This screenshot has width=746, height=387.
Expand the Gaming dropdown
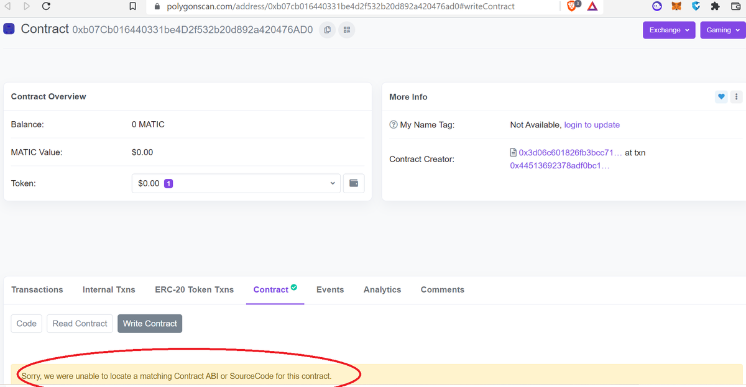[722, 30]
